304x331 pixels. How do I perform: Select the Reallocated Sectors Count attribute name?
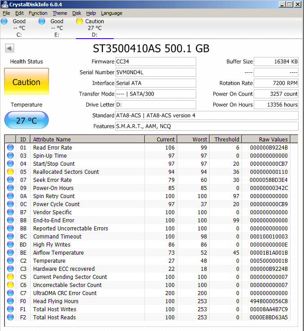[x=66, y=172]
